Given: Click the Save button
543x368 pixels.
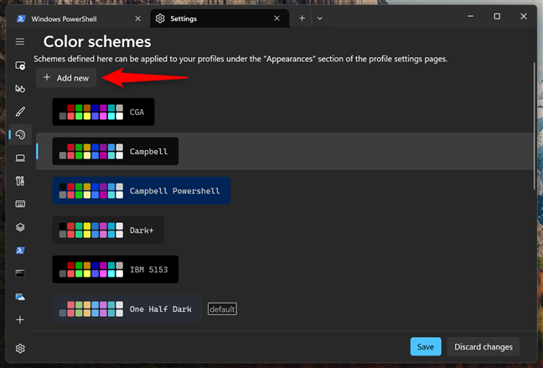Looking at the screenshot, I should tap(426, 346).
